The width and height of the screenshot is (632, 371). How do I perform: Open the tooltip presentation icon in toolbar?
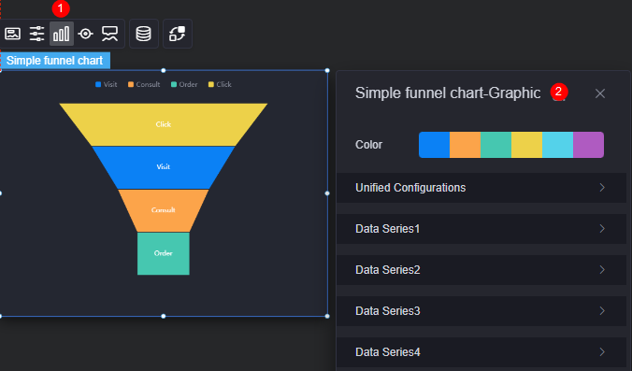tap(109, 34)
